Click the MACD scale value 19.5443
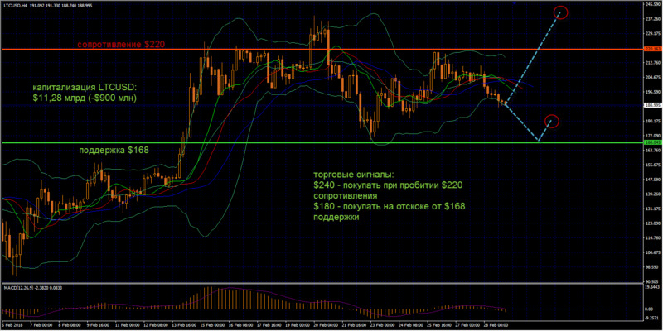The width and height of the screenshot is (663, 331). click(x=653, y=287)
